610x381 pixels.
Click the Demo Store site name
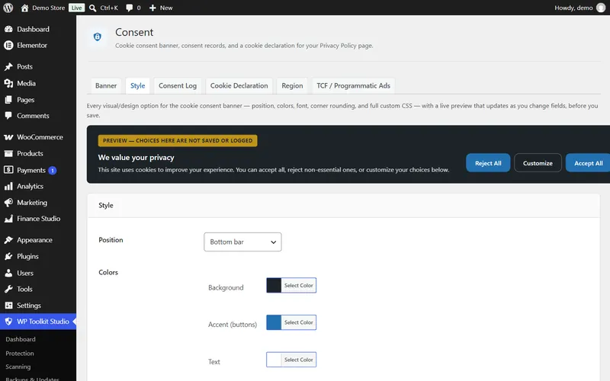(x=49, y=8)
